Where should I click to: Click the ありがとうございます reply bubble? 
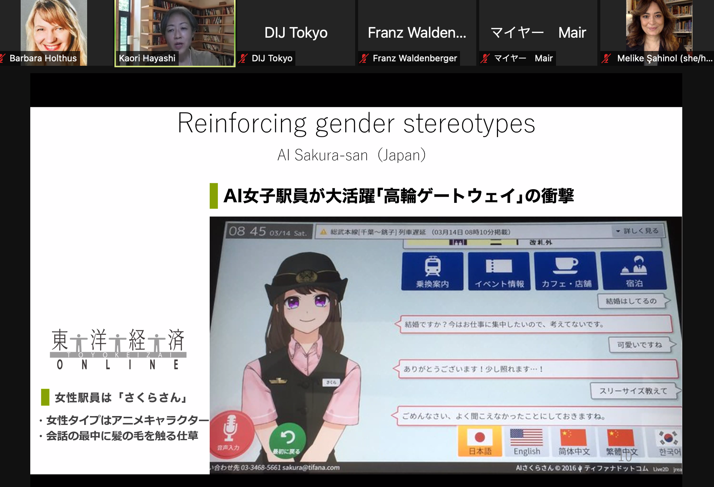pyautogui.click(x=535, y=368)
